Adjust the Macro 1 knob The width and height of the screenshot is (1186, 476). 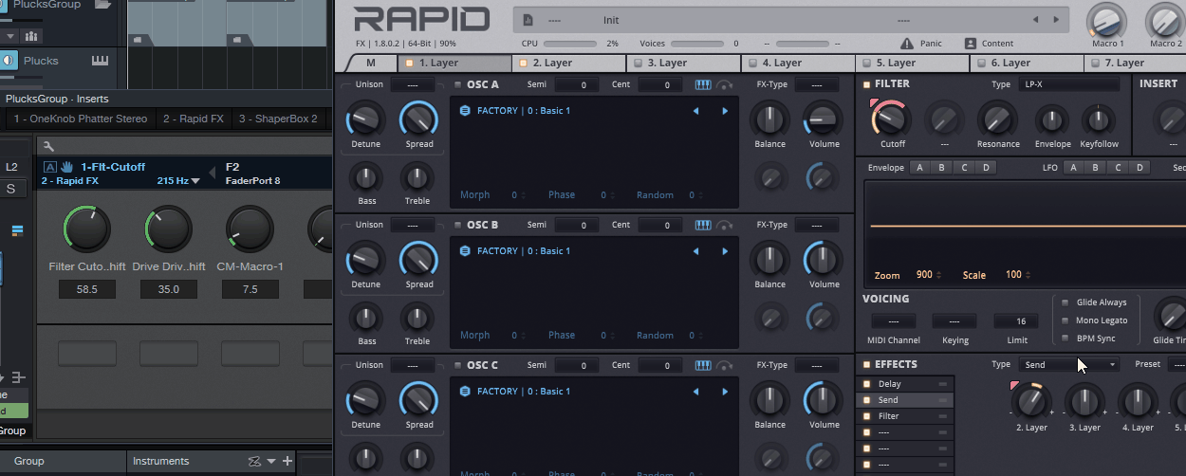[x=1105, y=20]
